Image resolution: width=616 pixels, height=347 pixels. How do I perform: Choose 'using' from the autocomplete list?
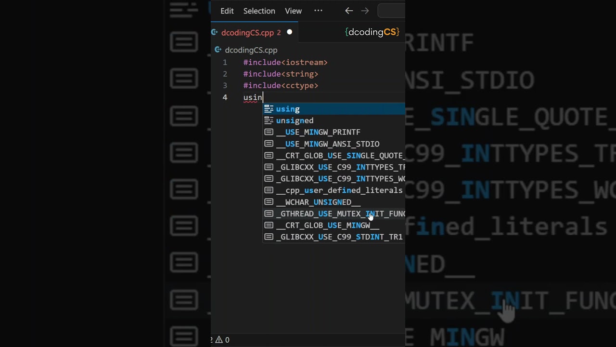[288, 109]
